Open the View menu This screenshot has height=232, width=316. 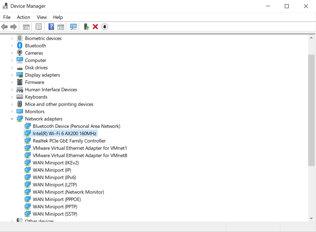click(x=42, y=17)
